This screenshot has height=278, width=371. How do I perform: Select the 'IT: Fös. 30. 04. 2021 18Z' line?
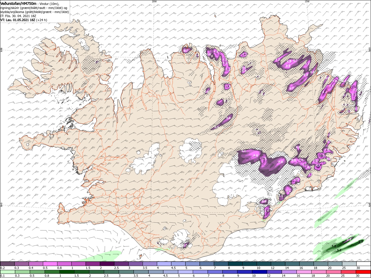pos(18,16)
